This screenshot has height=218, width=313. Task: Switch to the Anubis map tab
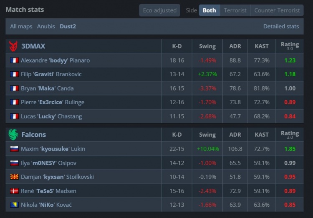tap(46, 26)
